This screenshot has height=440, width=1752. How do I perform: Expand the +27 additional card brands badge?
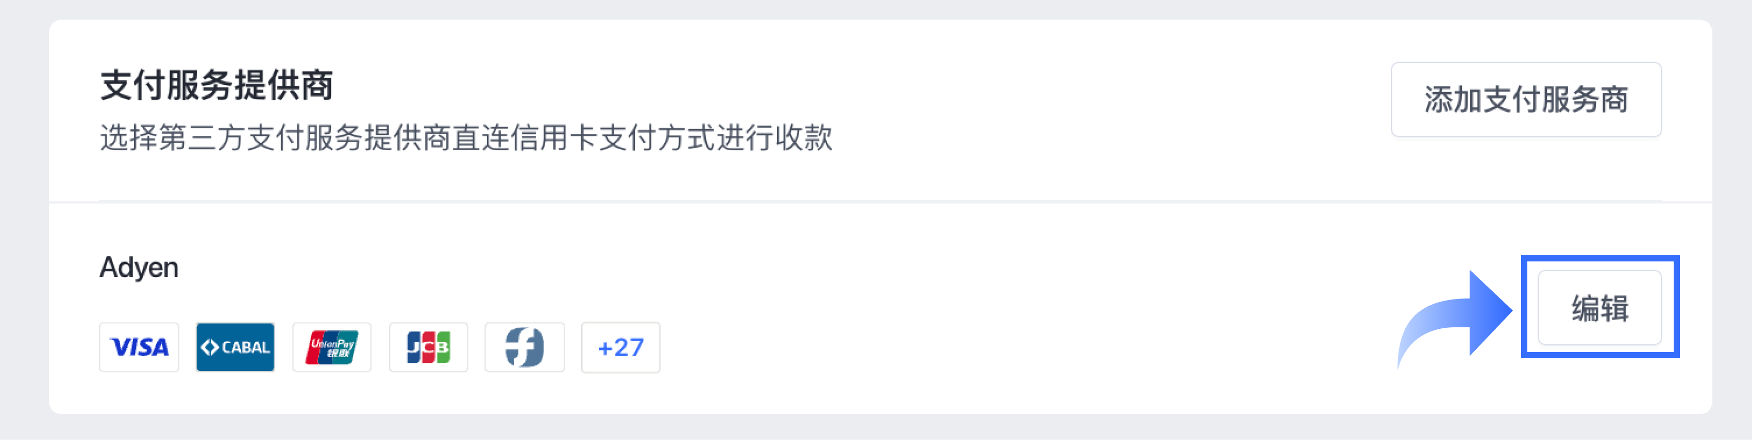(621, 347)
